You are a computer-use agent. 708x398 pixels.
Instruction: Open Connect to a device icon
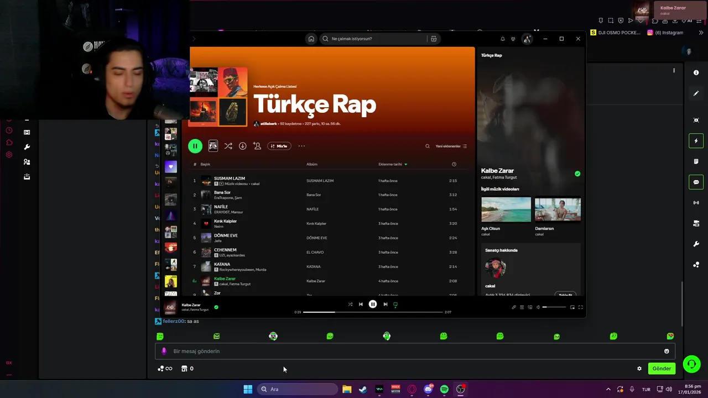tap(530, 307)
